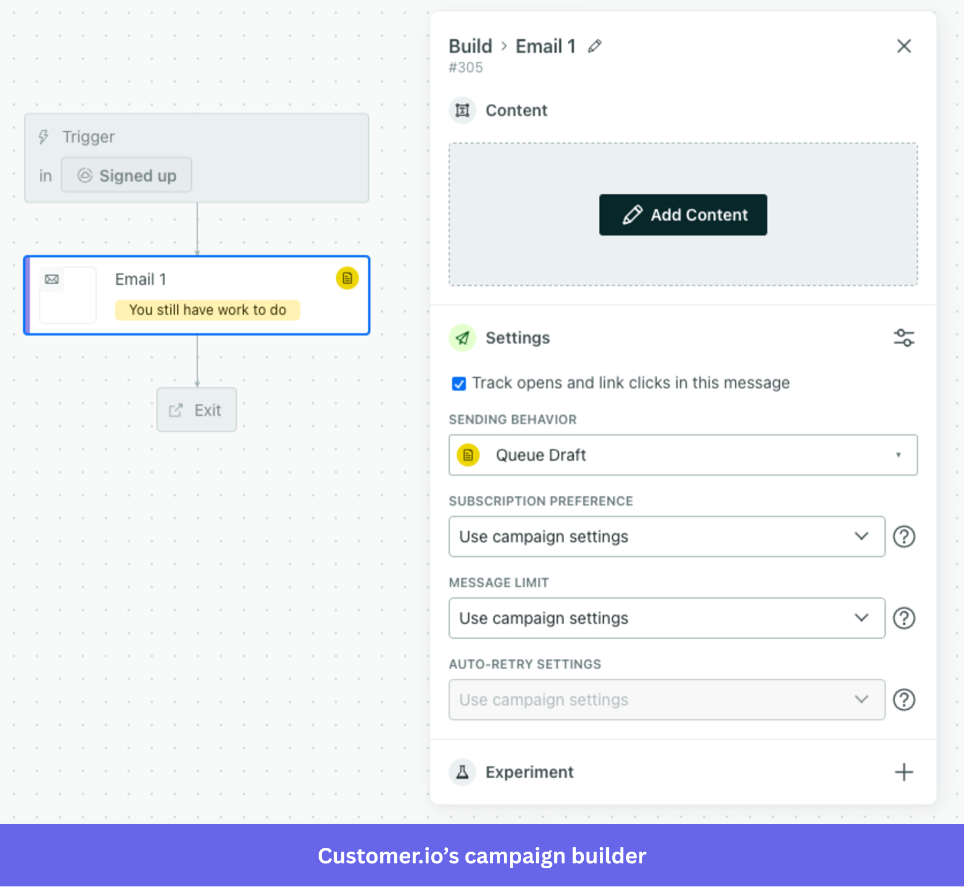Click the Content section icon
The image size is (964, 888).
tap(462, 110)
